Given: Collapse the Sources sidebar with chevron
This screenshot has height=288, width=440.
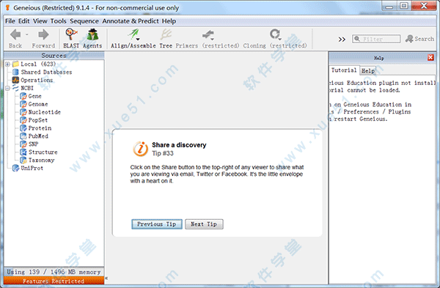Looking at the screenshot, I should point(106,278).
